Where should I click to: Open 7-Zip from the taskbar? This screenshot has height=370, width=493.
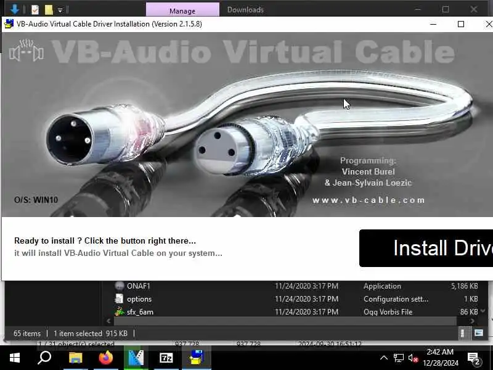pos(166,358)
